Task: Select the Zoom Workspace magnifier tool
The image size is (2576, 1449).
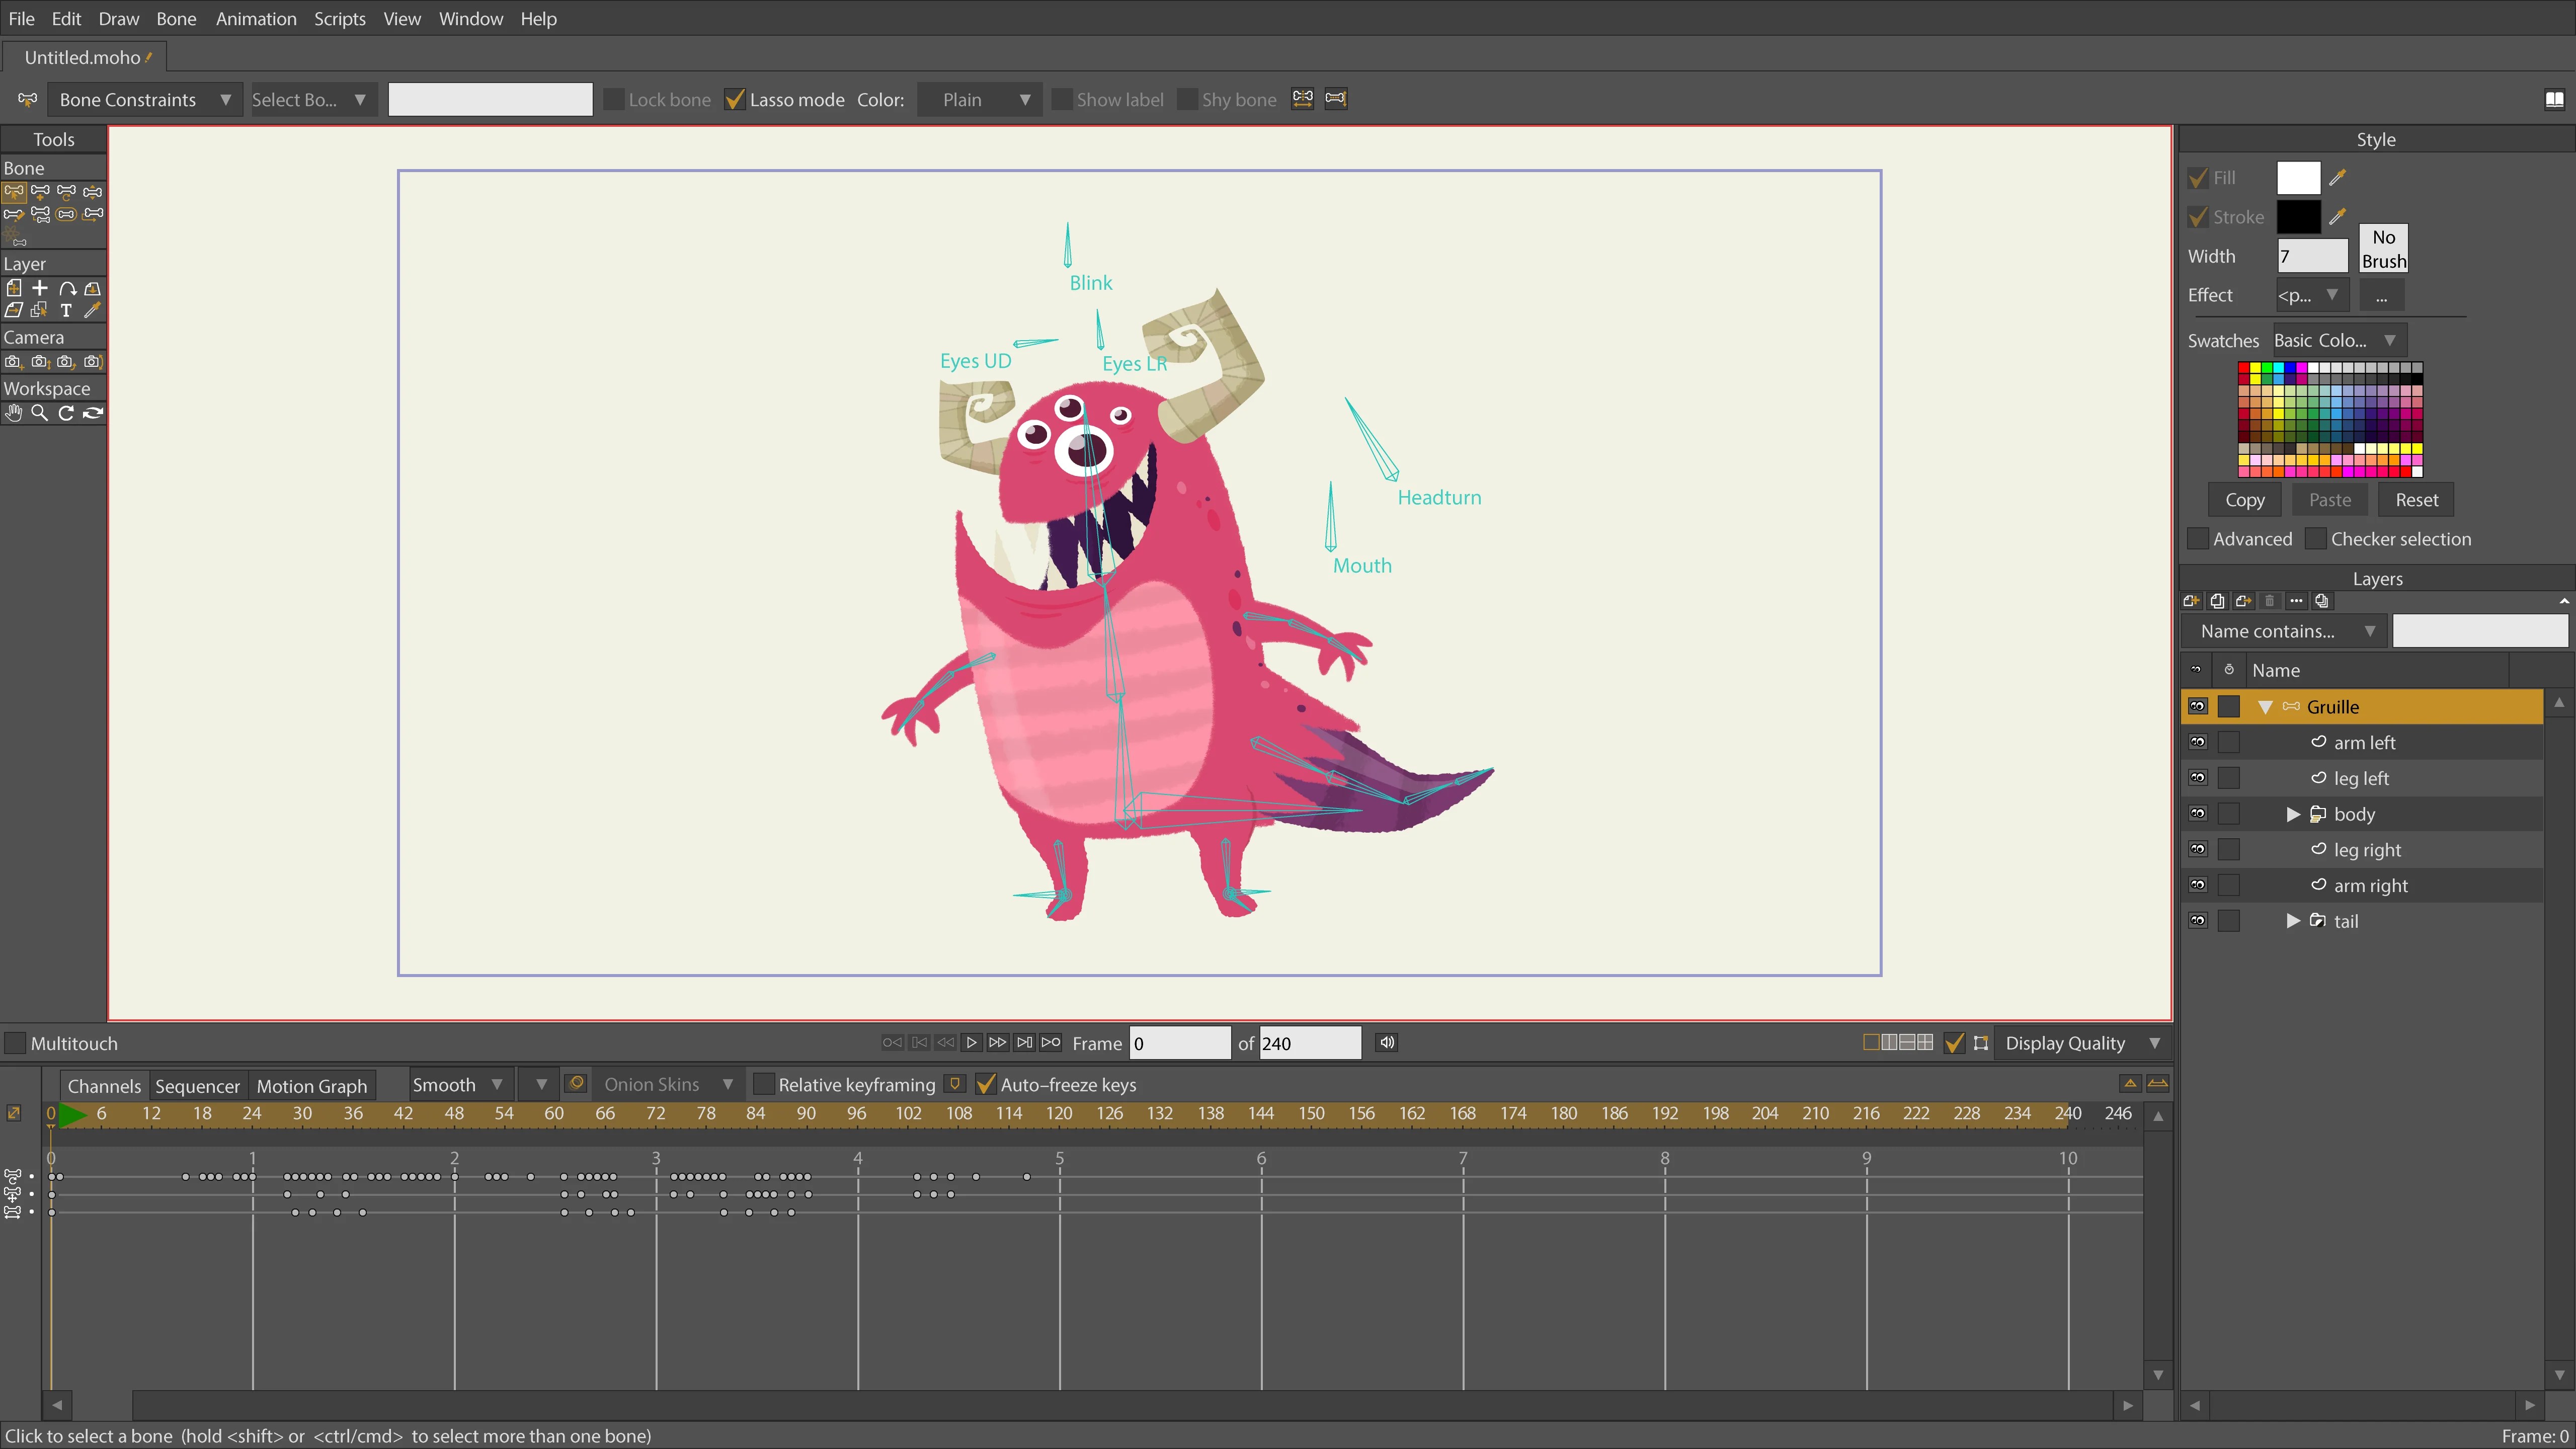Action: click(x=40, y=413)
